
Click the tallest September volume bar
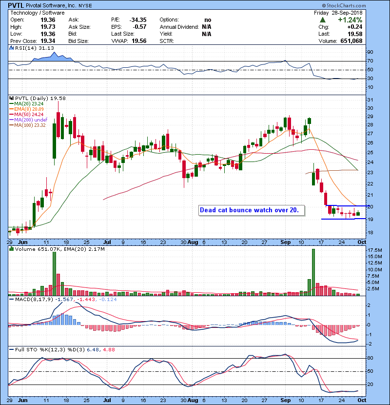pyautogui.click(x=313, y=272)
